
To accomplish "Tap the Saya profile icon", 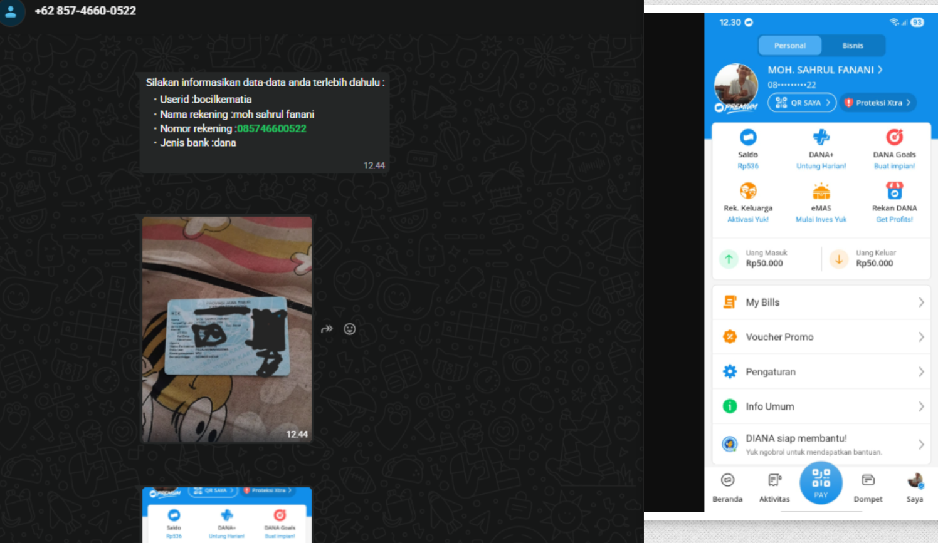I will click(x=915, y=480).
